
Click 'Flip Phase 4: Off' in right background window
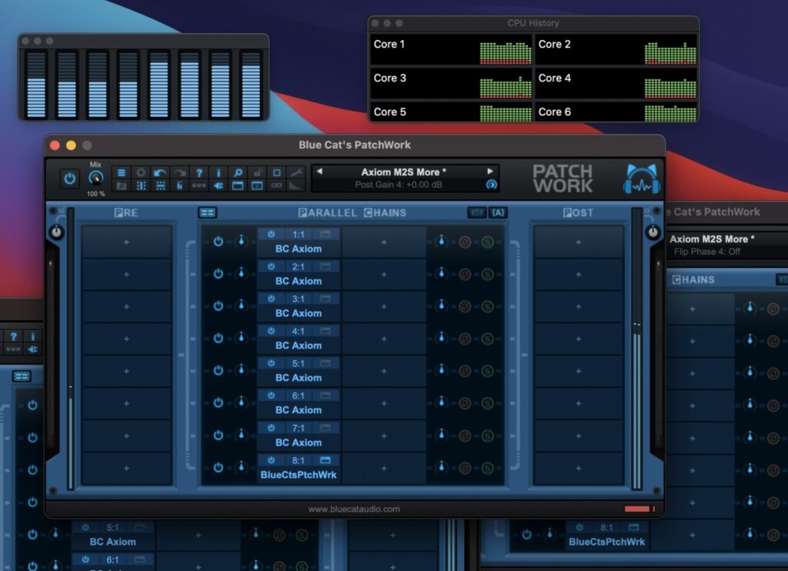pos(706,252)
